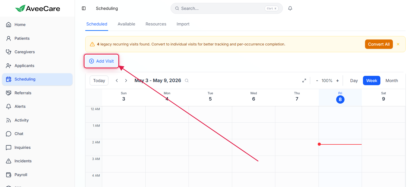Screen dimensions: 416x187
Task: Click the AveeCare logo
Action: 37,9
